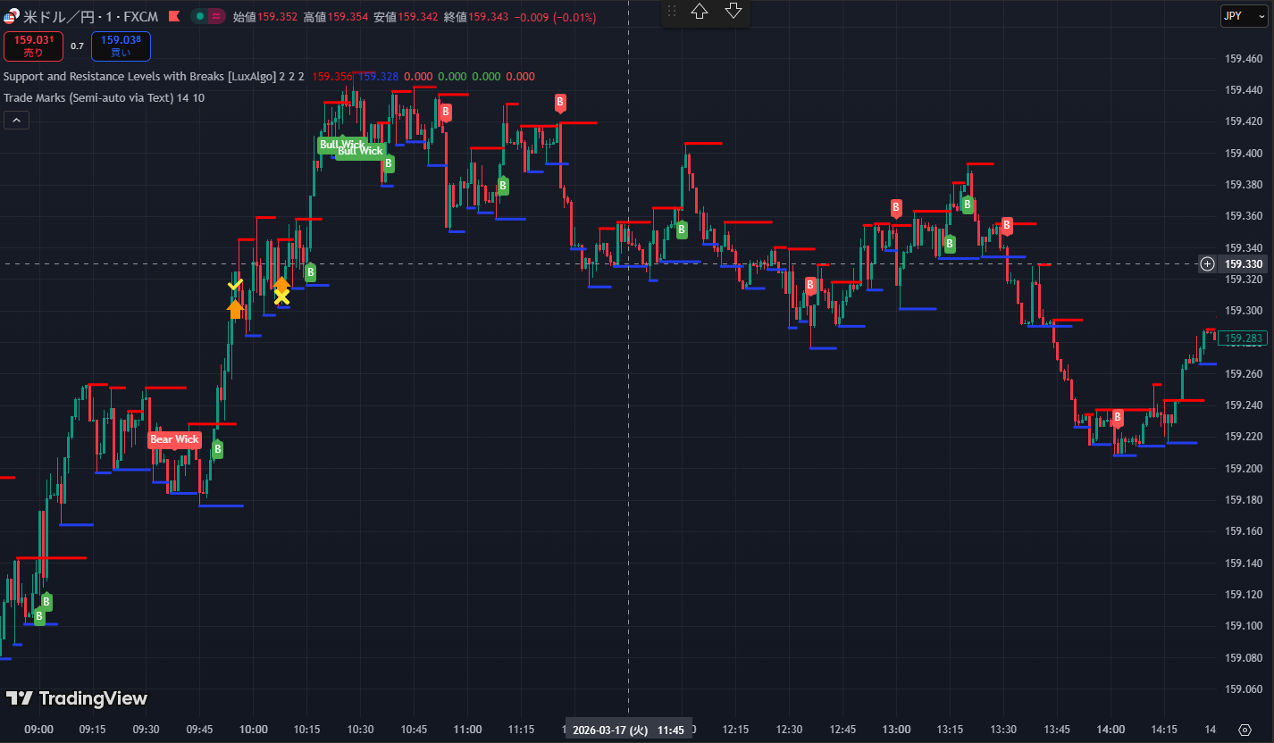
Task: Select the Support and Resistance Levels indicator
Action: click(x=138, y=77)
